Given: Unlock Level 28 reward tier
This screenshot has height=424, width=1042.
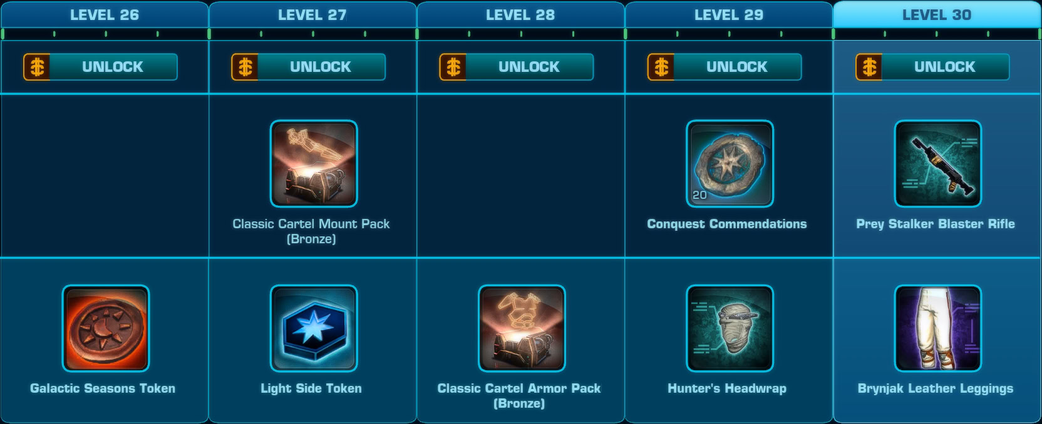Looking at the screenshot, I should click(x=516, y=67).
